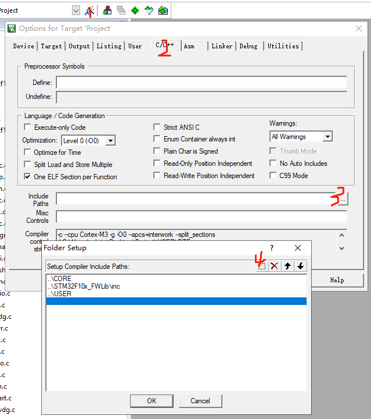Toggle Read-Only Position Independent checkbox
The image size is (371, 419).
coord(157,163)
